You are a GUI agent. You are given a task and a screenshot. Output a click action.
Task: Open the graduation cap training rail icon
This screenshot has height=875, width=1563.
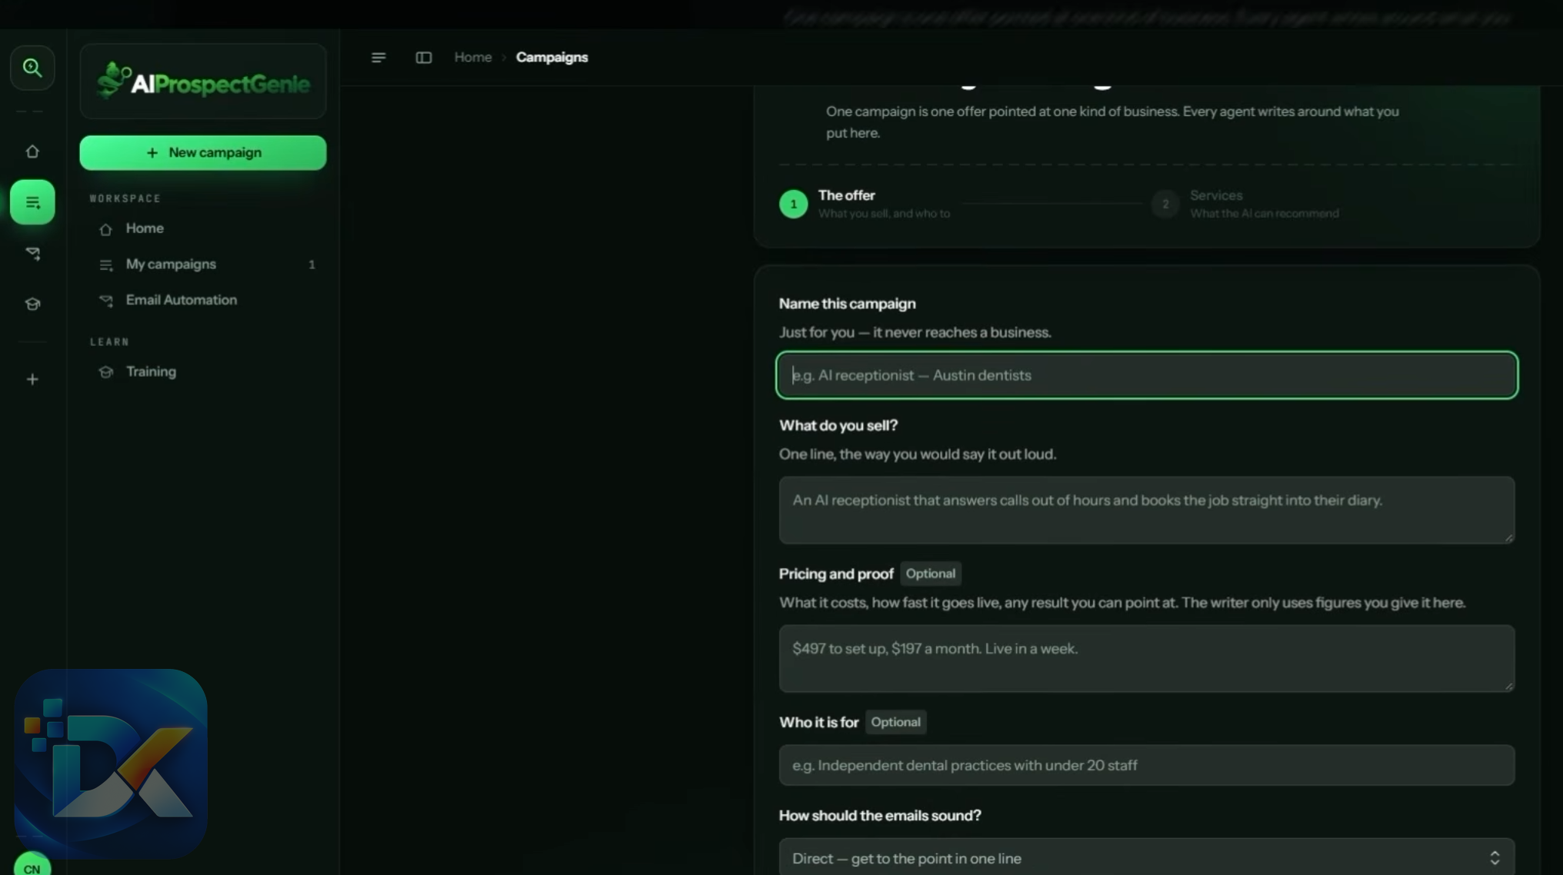coord(32,304)
